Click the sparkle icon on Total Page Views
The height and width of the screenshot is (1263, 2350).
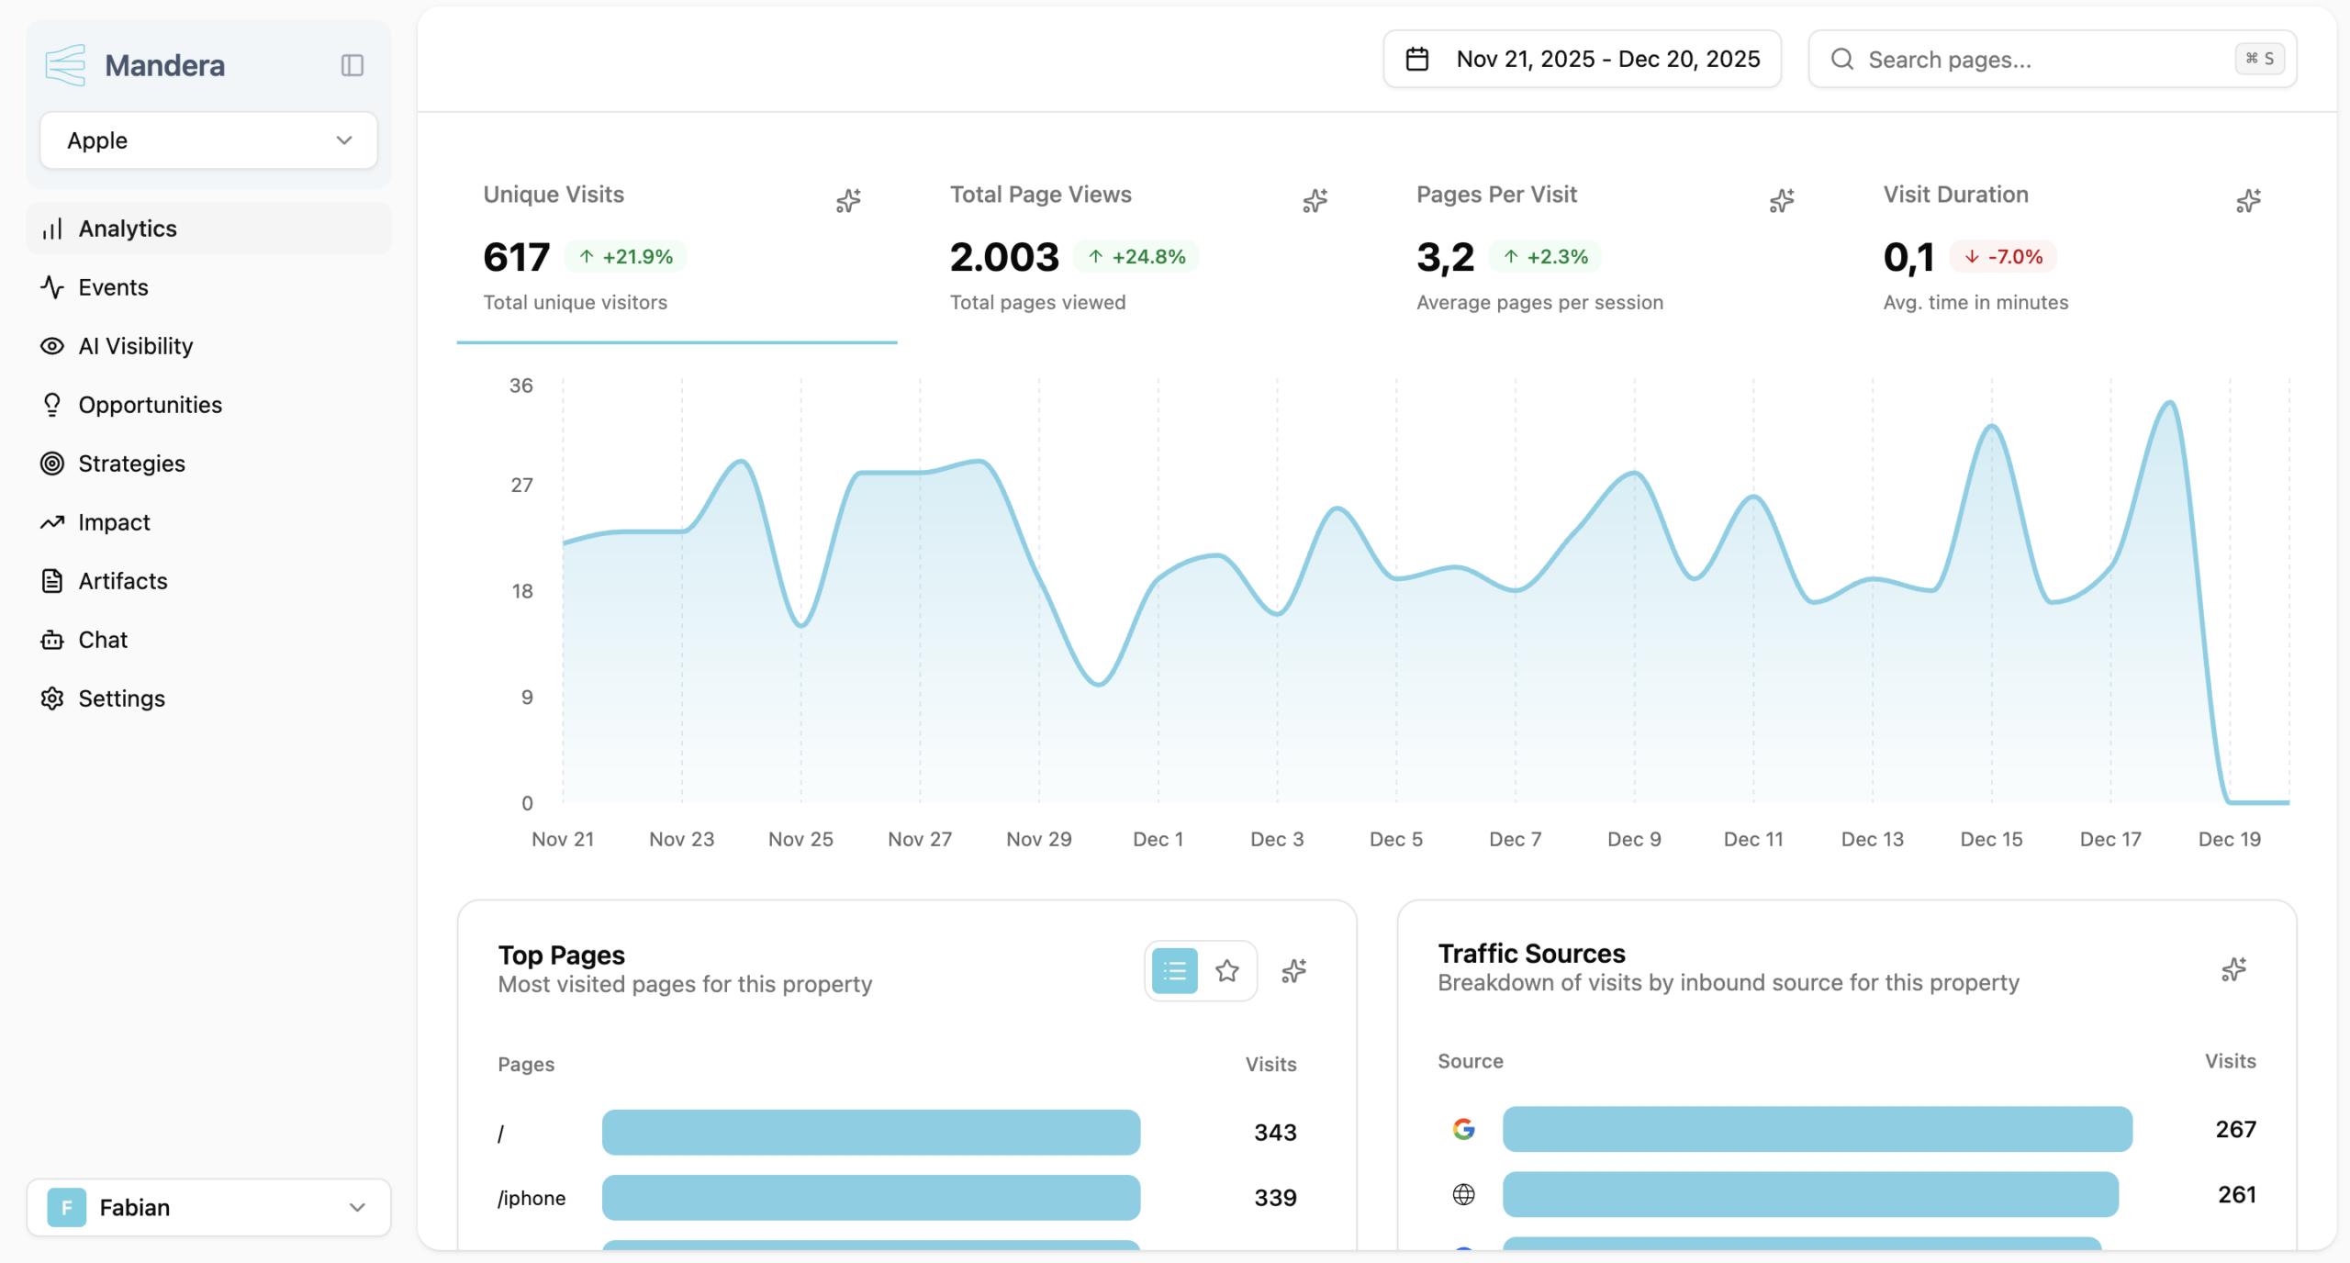(x=1315, y=200)
